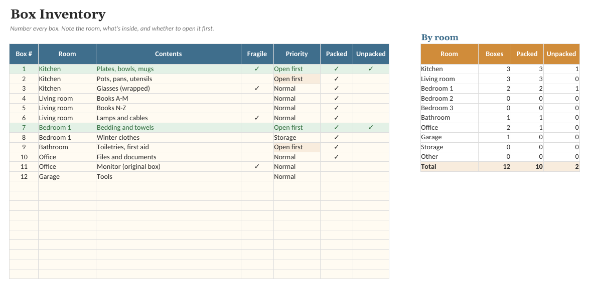Select the Box Inventory title
This screenshot has width=589, height=288.
click(x=58, y=14)
